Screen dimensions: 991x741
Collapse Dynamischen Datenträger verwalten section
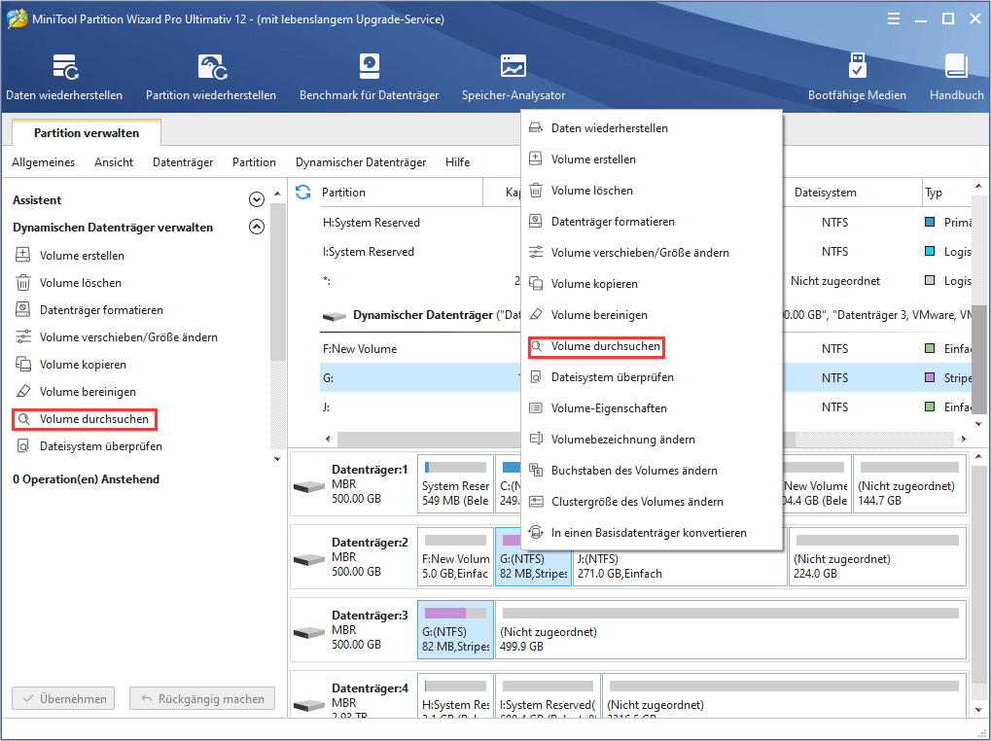tap(257, 227)
